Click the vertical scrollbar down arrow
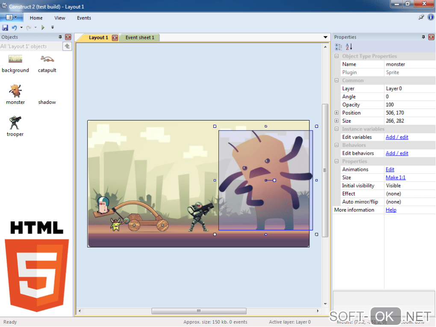 tap(325, 304)
